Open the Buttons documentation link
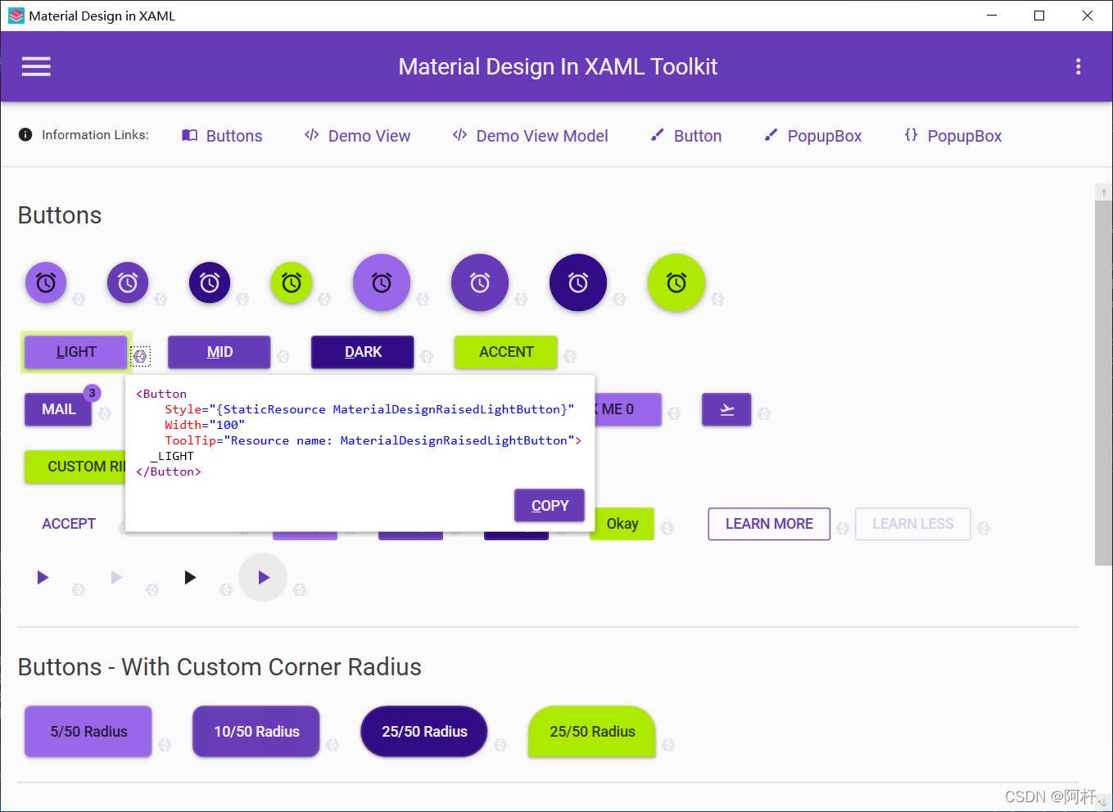Screen dimensions: 1113x812 click(223, 136)
